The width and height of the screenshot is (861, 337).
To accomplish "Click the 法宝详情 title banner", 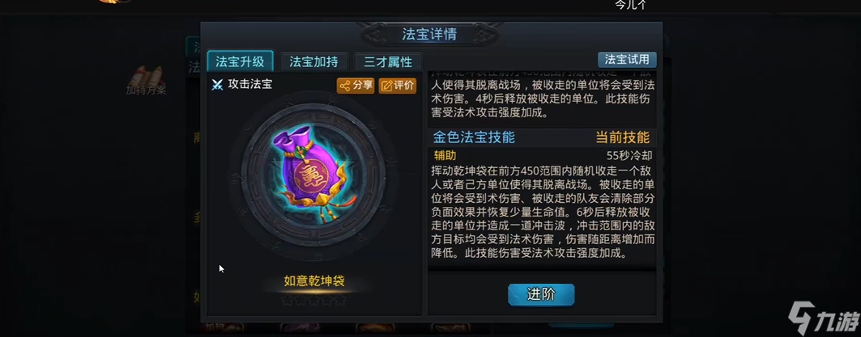I will 429,34.
